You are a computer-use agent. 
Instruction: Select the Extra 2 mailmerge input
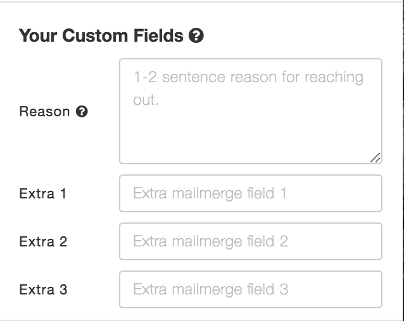click(251, 241)
